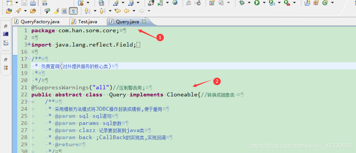Click the open folder bean icon
Screen dimensions: 356x153
coord(33,10)
